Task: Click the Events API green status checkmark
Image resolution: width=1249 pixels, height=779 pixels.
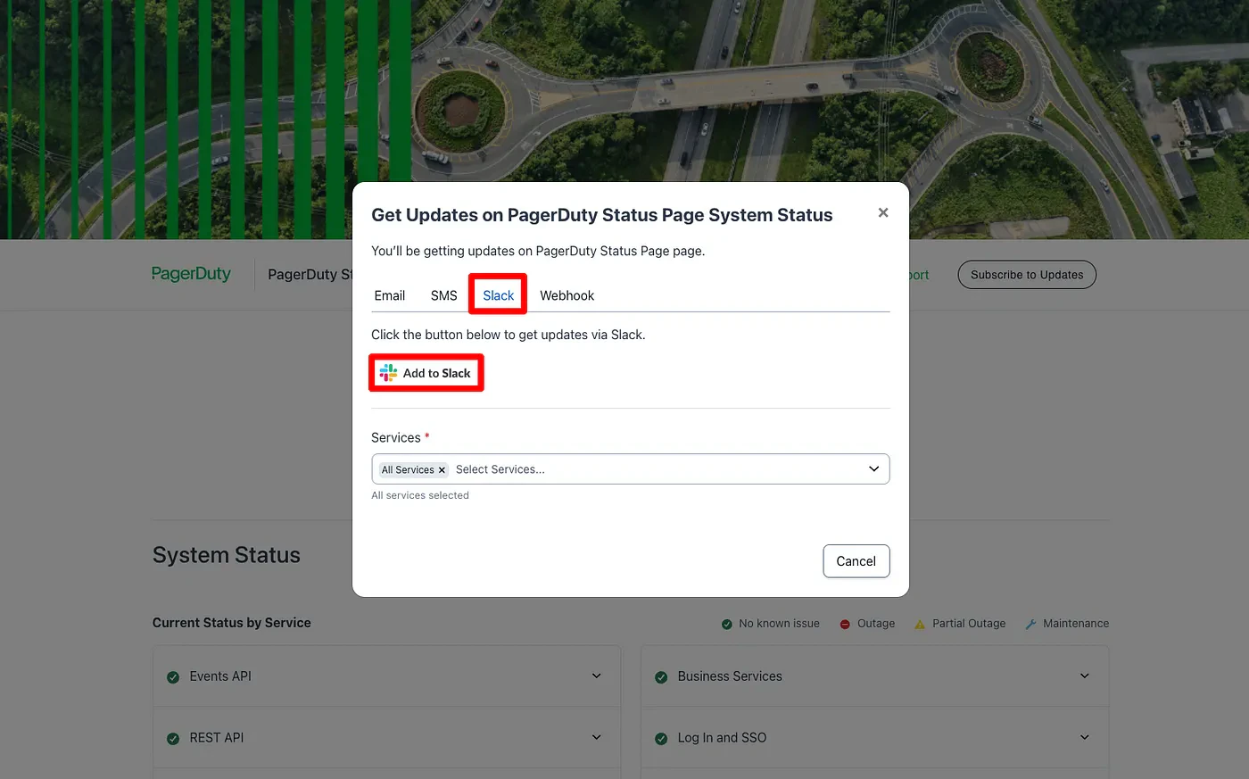Action: point(173,677)
